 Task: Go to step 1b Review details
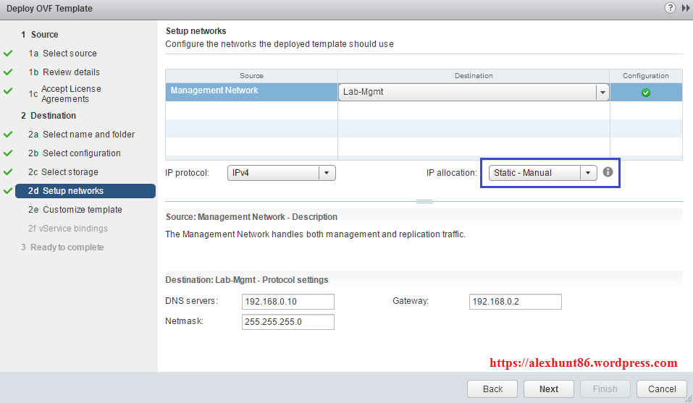click(71, 72)
